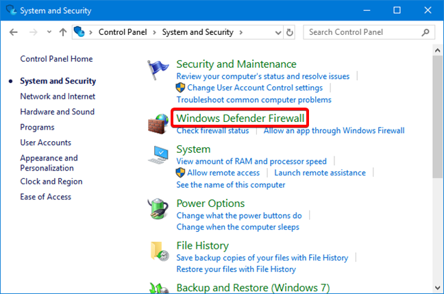The image size is (444, 294).
Task: Open Appearance and Personalization category
Action: 49,163
